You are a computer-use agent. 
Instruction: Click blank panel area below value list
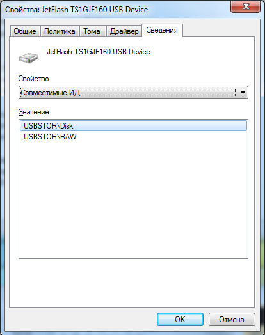[x=132, y=282]
